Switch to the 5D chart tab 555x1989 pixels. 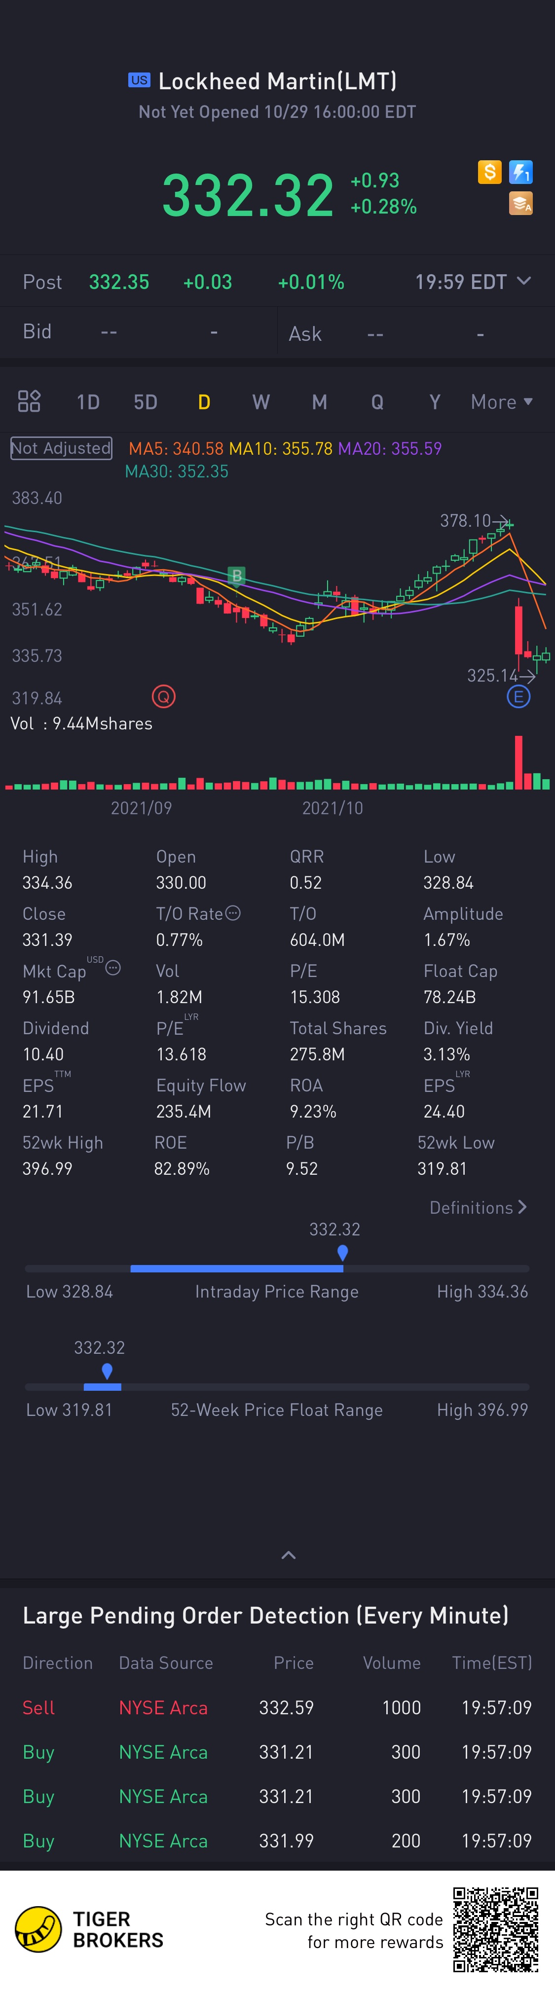(146, 401)
